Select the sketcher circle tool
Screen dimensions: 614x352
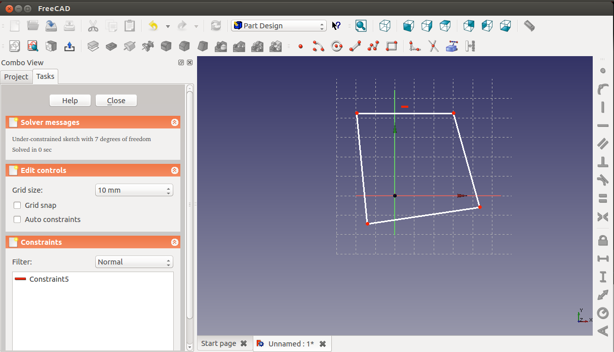click(337, 47)
